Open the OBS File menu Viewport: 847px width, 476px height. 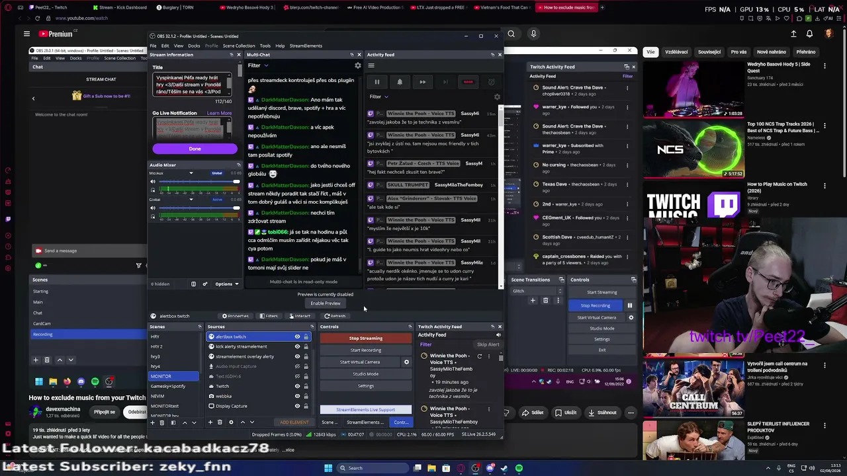(x=153, y=46)
